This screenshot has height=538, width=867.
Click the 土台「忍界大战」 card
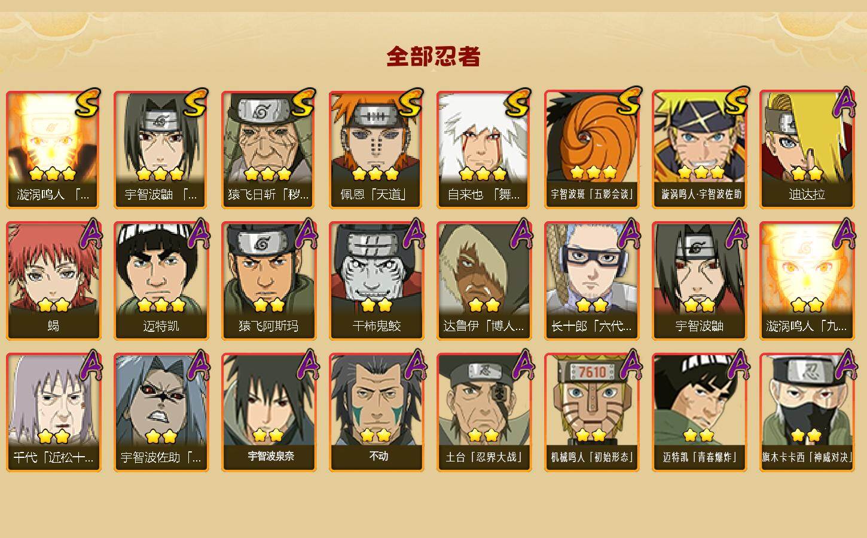(484, 412)
